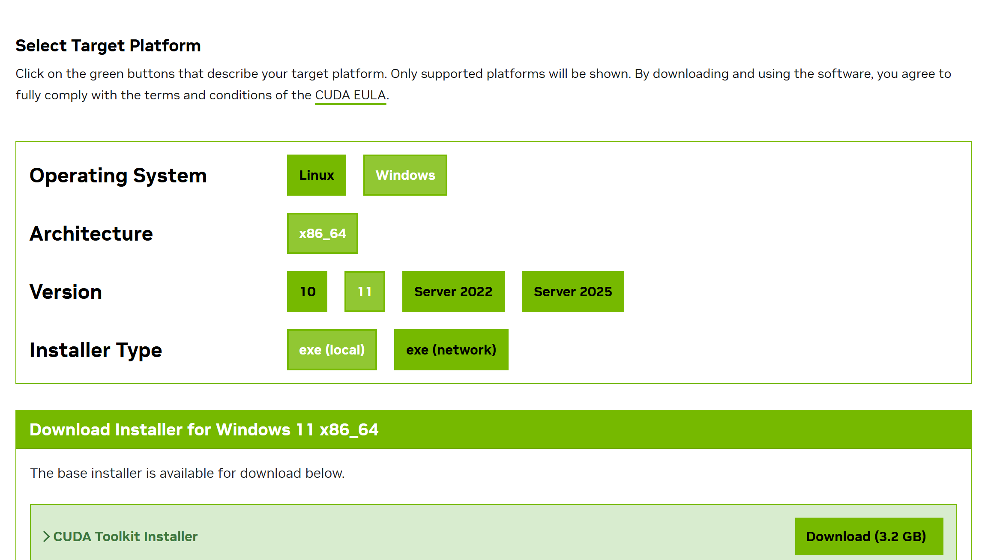Open the CUDA EULA link
This screenshot has width=997, height=560.
pos(350,95)
